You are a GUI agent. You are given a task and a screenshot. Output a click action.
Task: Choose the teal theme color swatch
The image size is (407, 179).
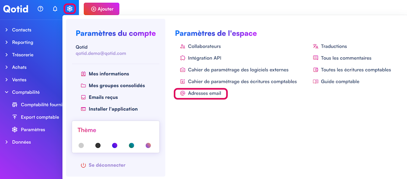131,145
